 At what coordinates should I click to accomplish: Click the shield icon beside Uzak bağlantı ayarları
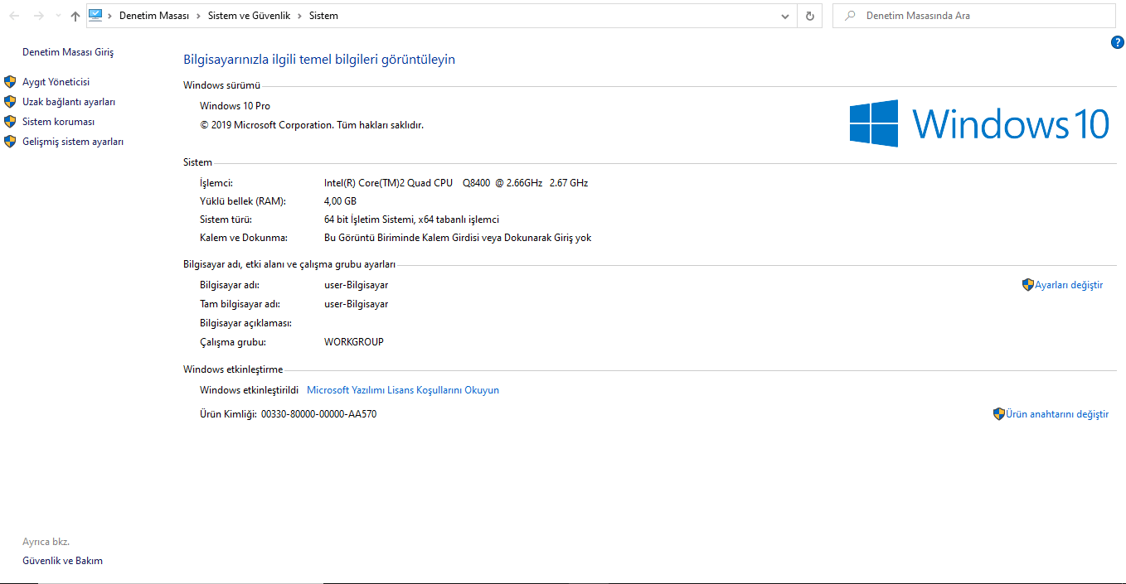[10, 102]
